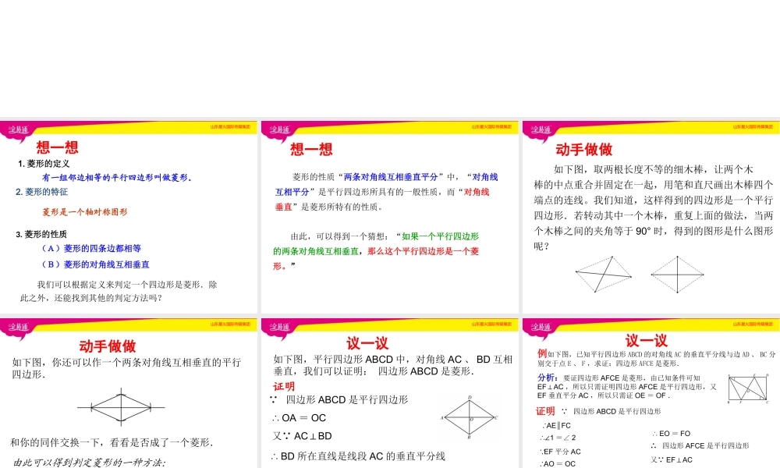Viewport: 780px width, 468px height.
Task: Click the 全易通 logo on the 四边形 AFCE example slide
Action: click(x=540, y=326)
